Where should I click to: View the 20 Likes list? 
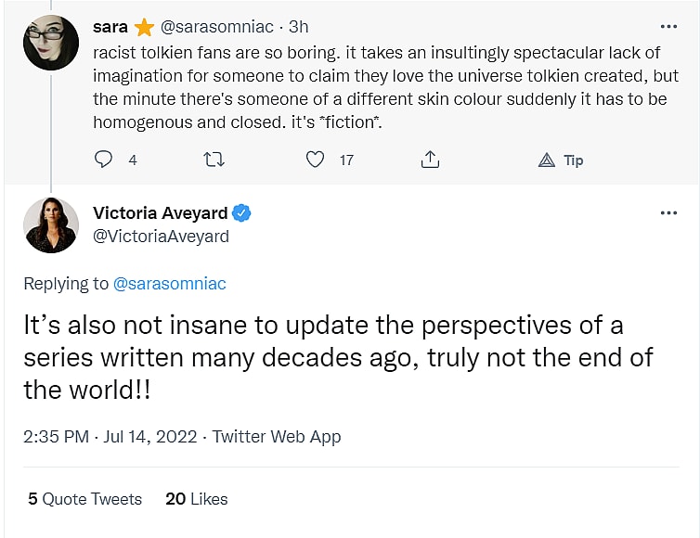(197, 499)
